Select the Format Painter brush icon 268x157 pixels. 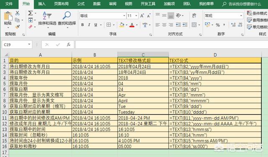pos(17,27)
